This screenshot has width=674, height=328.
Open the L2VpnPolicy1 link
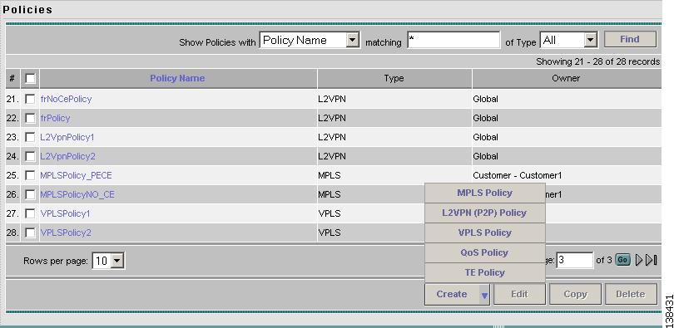(x=67, y=137)
